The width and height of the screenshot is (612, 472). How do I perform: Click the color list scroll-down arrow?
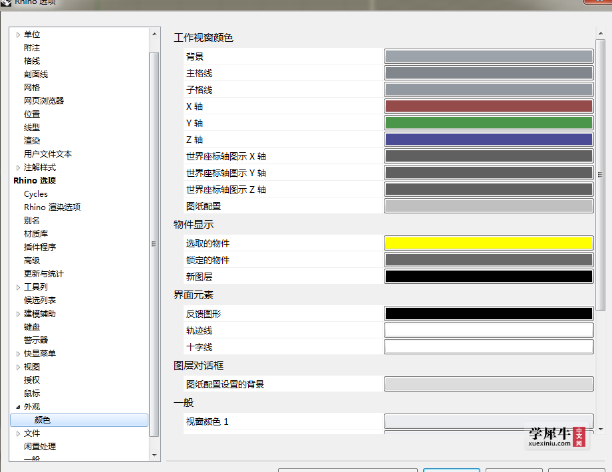coord(601,429)
